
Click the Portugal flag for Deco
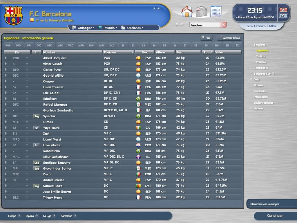coord(138,174)
